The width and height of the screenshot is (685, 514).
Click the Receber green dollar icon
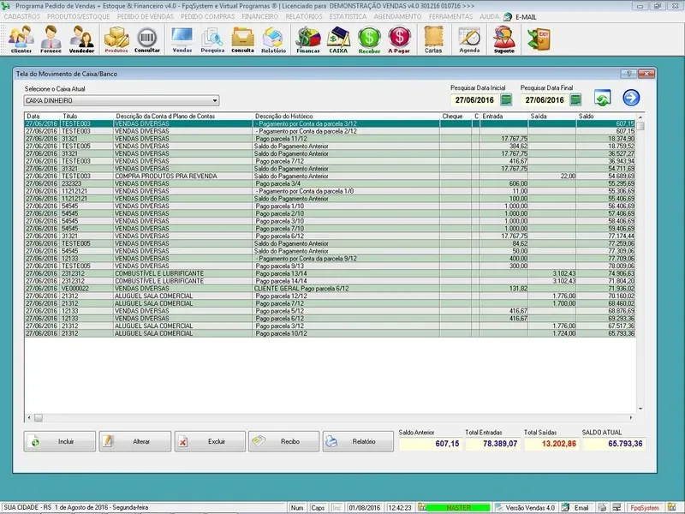pos(369,39)
